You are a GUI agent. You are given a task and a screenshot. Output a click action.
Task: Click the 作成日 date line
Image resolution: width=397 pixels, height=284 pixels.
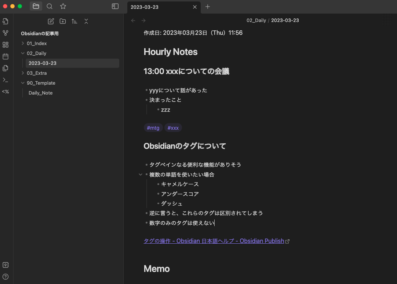(193, 33)
